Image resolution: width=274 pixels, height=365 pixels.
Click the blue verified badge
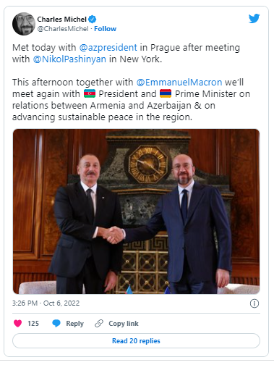(93, 19)
